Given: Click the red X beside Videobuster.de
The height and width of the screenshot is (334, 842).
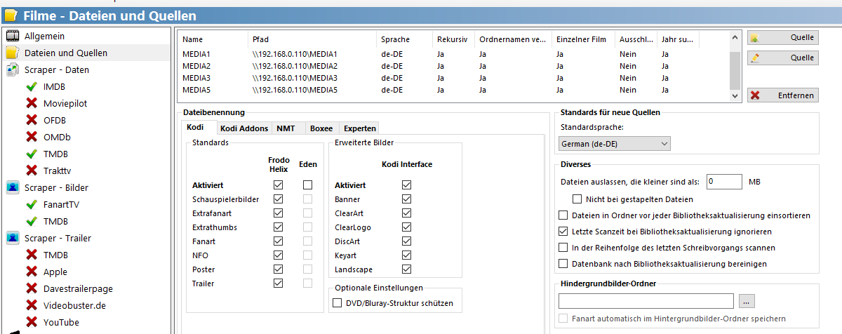Looking at the screenshot, I should (x=32, y=305).
